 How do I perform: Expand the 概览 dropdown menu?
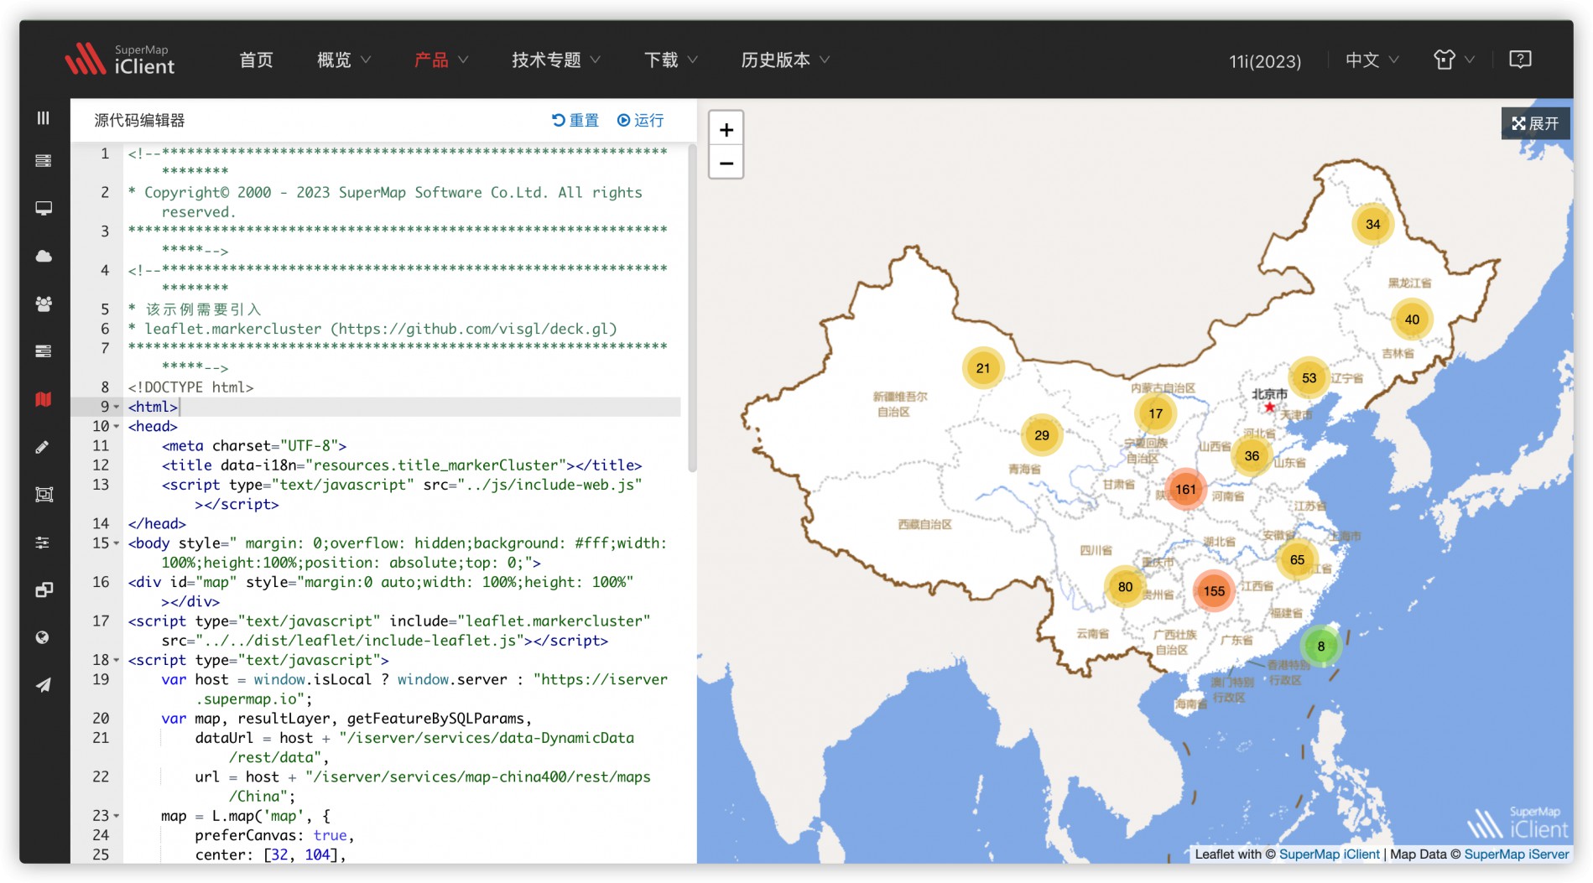[344, 60]
